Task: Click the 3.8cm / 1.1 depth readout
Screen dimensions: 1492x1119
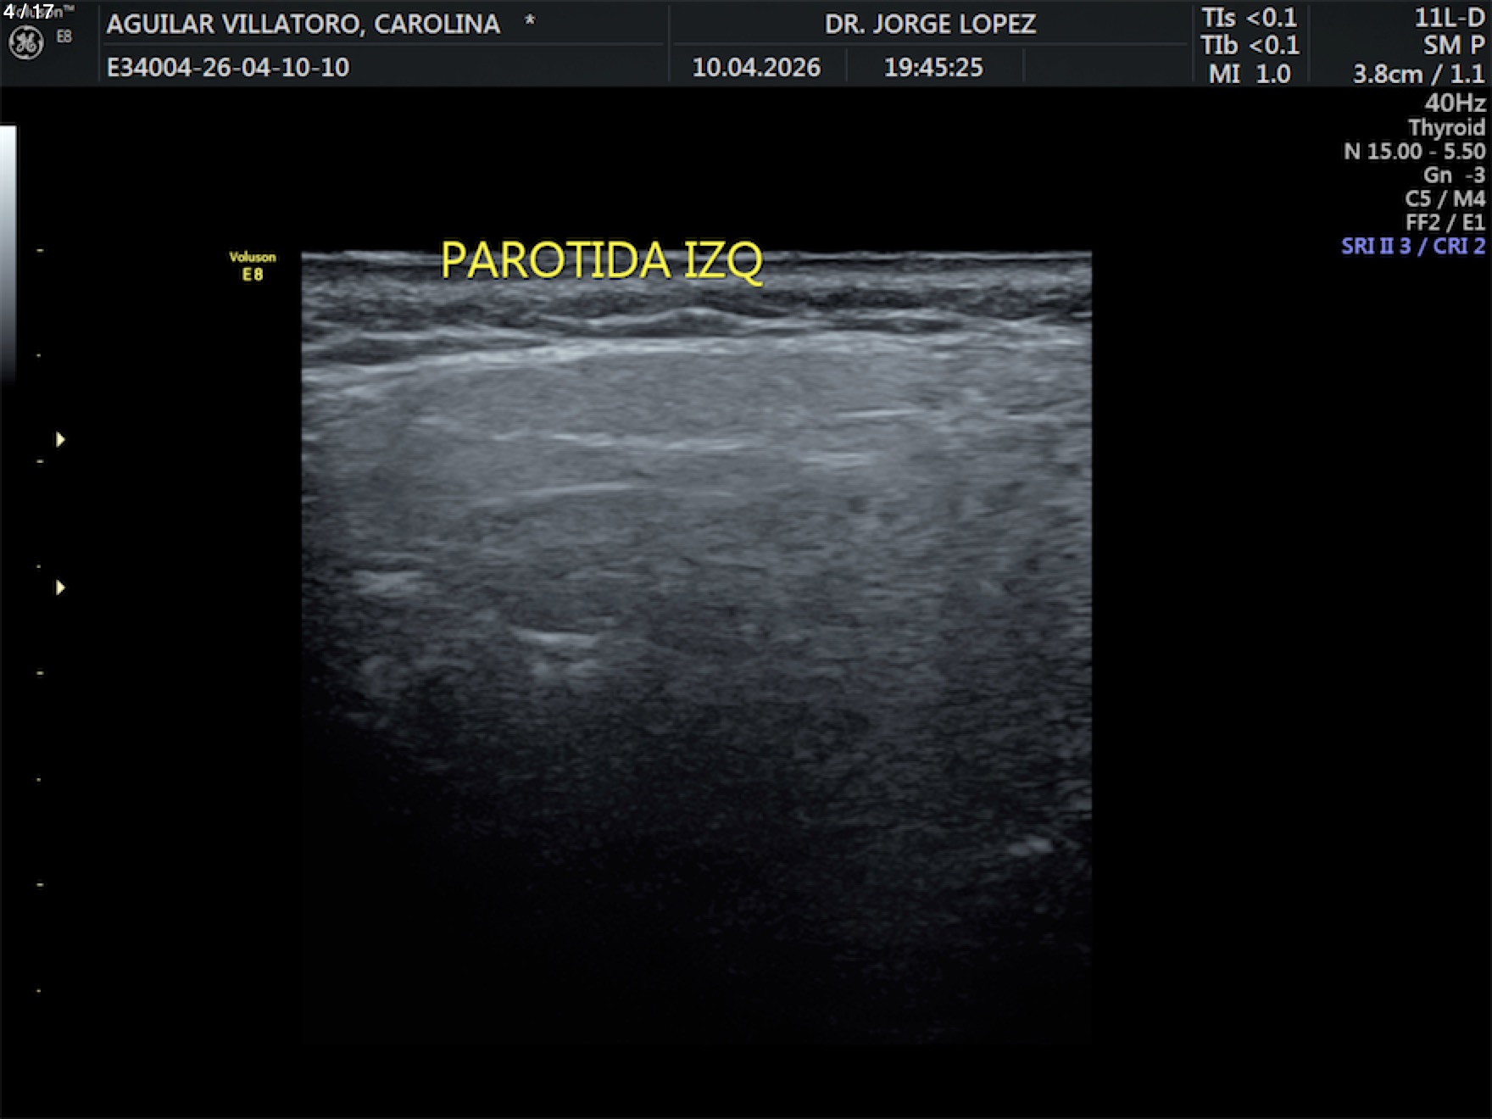Action: pos(1418,74)
